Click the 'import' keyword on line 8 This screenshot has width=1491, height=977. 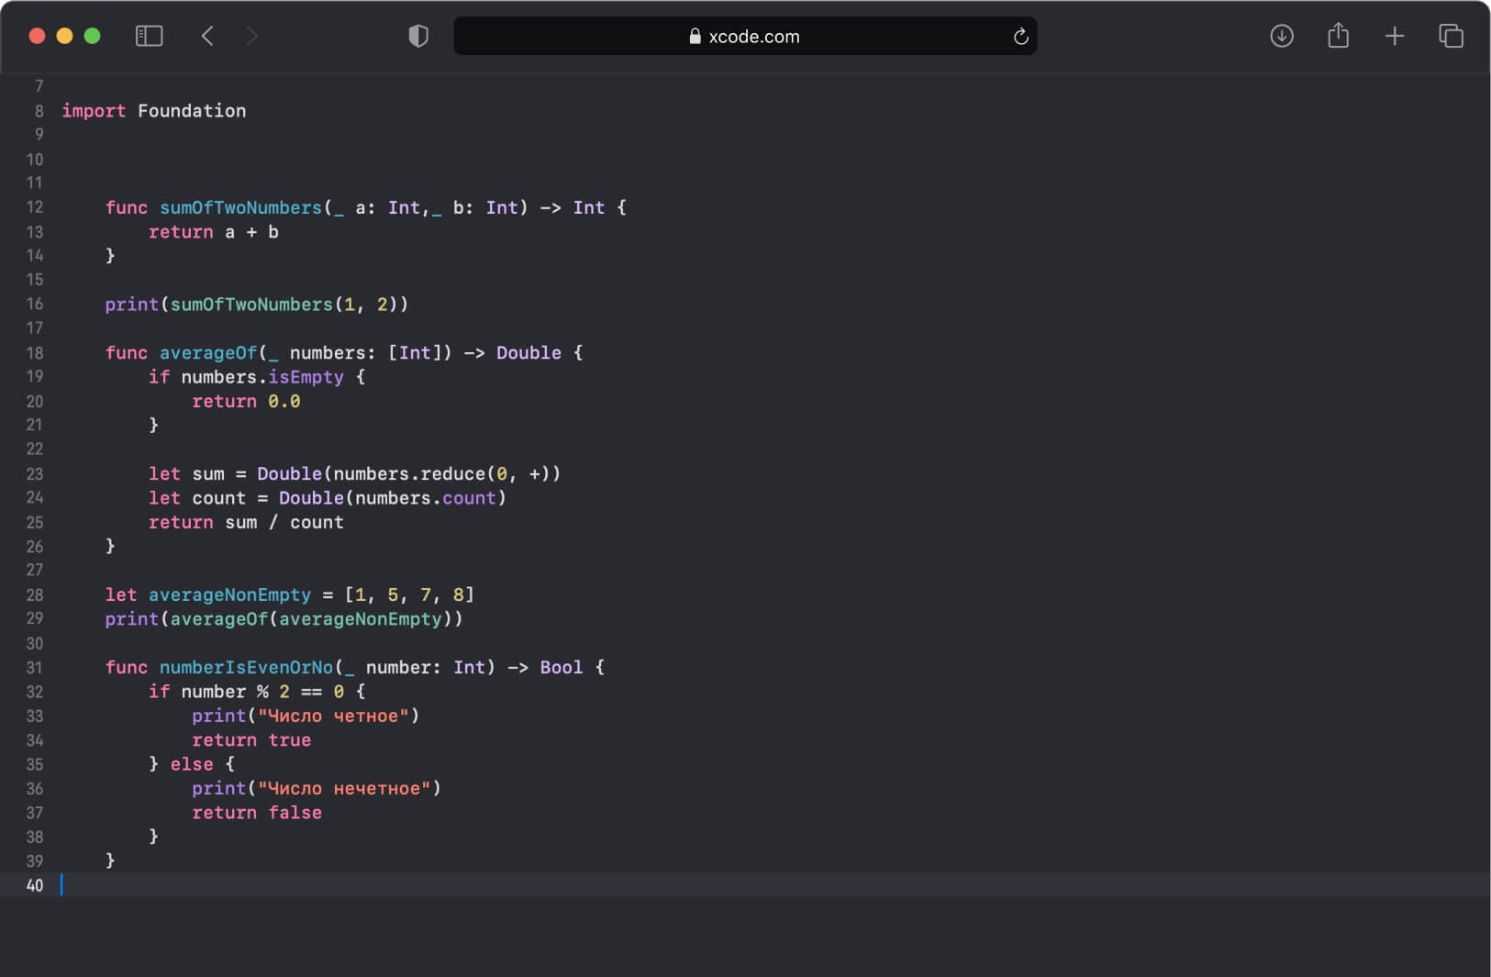tap(94, 111)
